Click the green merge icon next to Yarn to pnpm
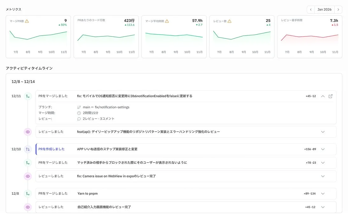 coord(28,194)
